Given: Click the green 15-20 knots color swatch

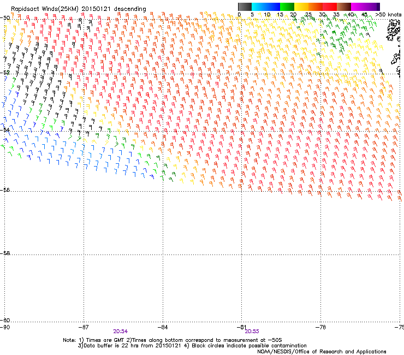Looking at the screenshot, I should pos(287,7).
